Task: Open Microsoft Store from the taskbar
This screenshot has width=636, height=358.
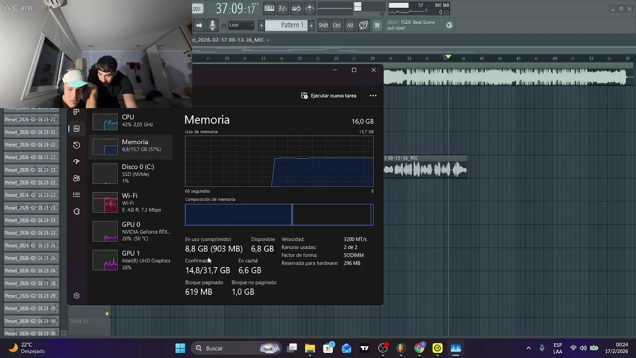Action: click(328, 348)
